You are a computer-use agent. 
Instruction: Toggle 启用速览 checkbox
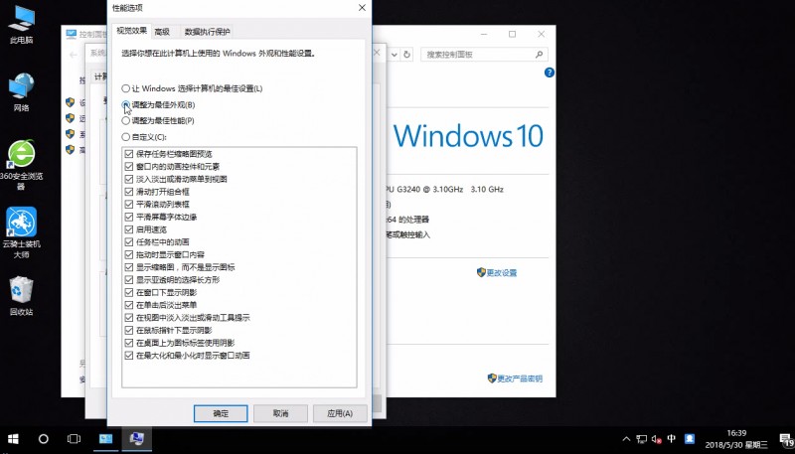coord(129,229)
